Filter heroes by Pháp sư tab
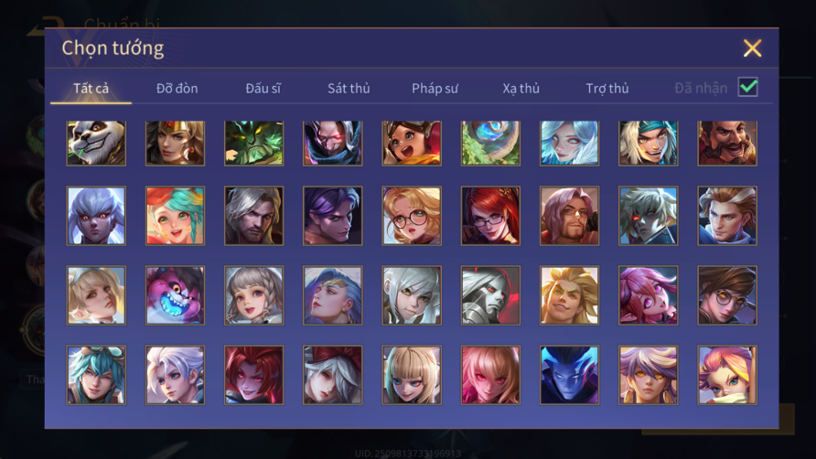 435,89
